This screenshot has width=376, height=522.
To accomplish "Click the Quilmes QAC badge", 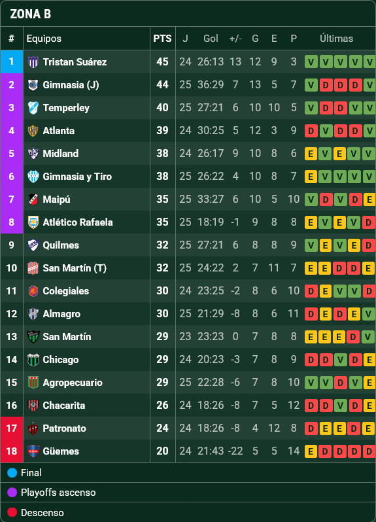I will click(x=33, y=245).
